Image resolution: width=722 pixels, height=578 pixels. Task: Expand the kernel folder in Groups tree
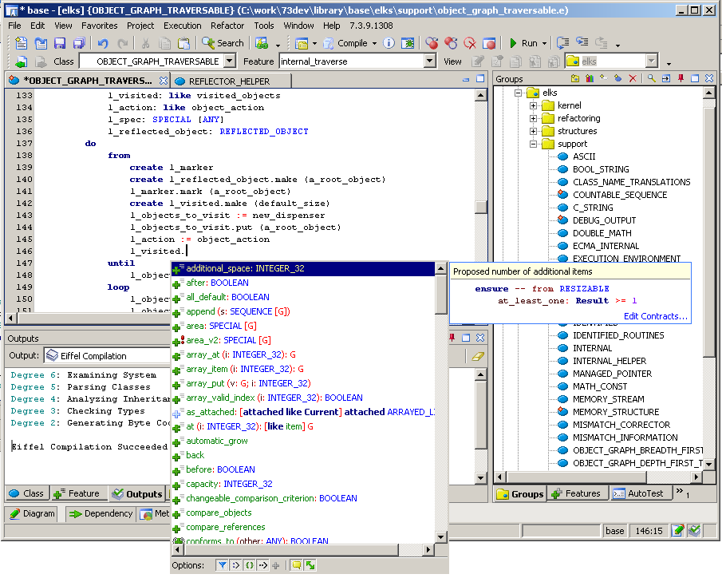click(x=534, y=105)
